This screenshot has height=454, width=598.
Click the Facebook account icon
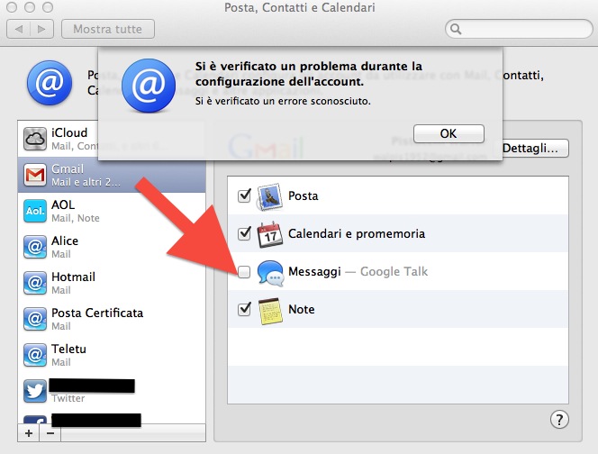35,419
